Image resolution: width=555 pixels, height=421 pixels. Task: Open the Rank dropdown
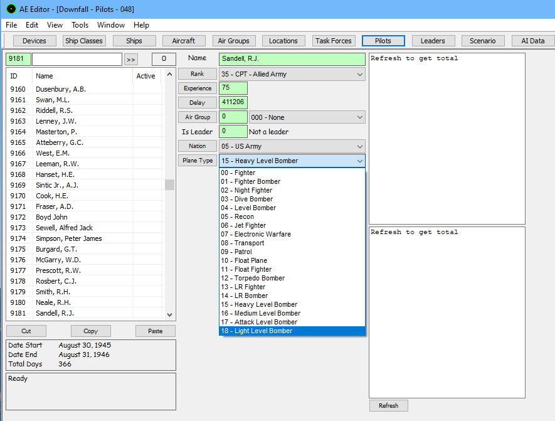pyautogui.click(x=292, y=75)
